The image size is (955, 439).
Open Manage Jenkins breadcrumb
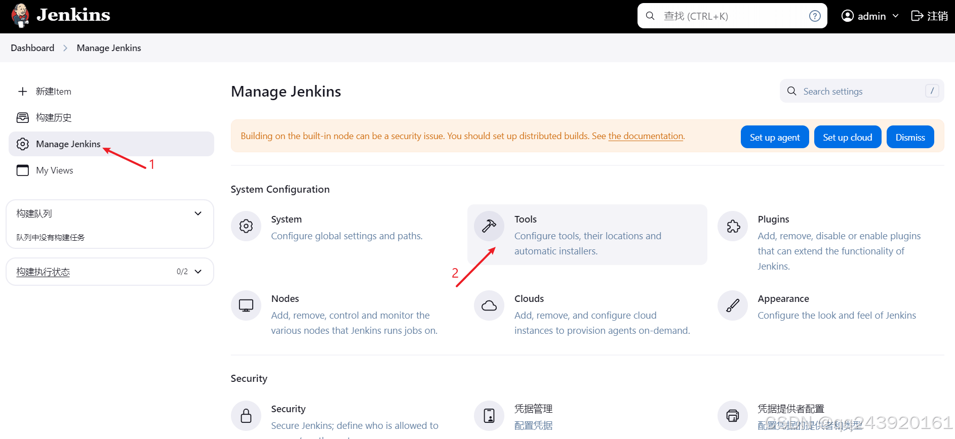(x=109, y=48)
